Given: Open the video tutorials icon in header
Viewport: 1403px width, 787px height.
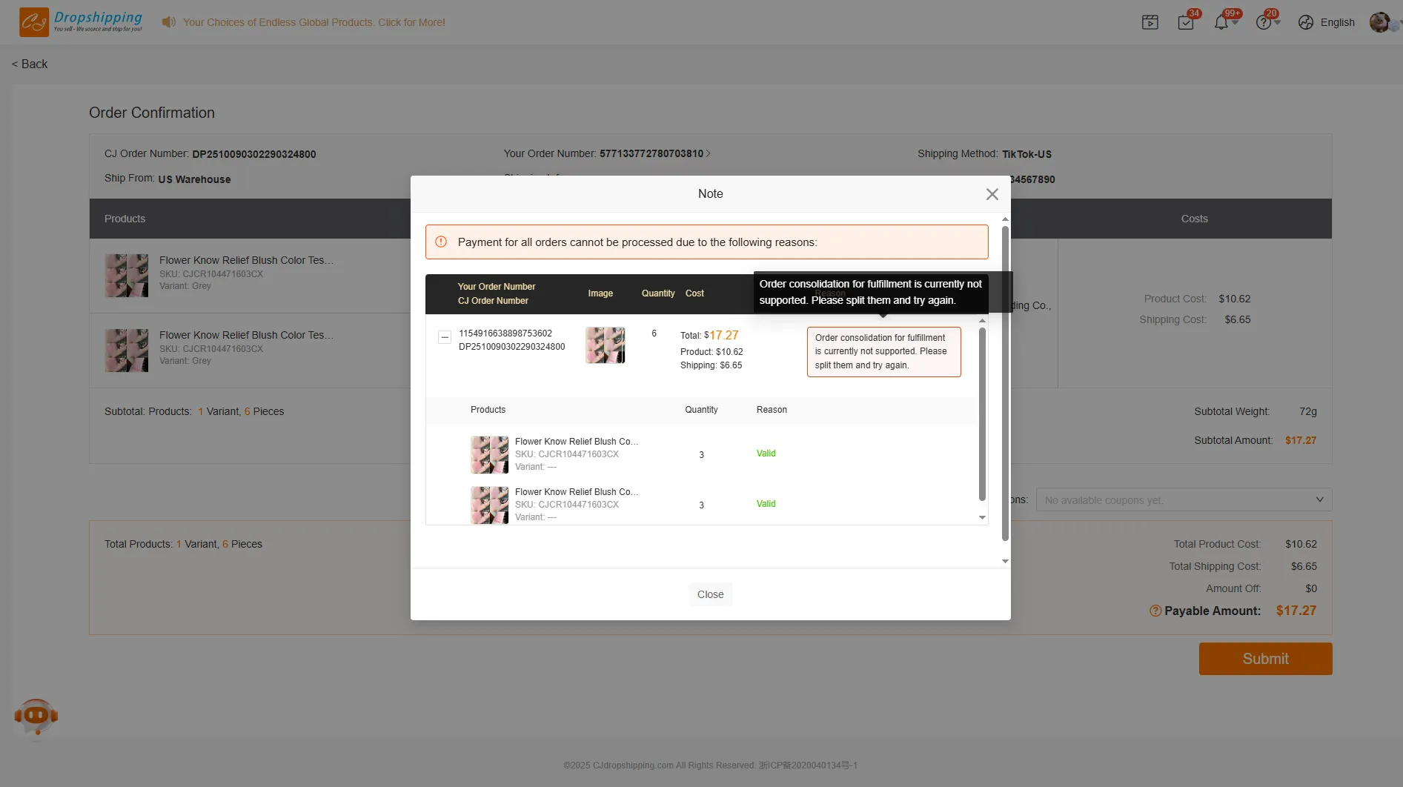Looking at the screenshot, I should [1150, 22].
